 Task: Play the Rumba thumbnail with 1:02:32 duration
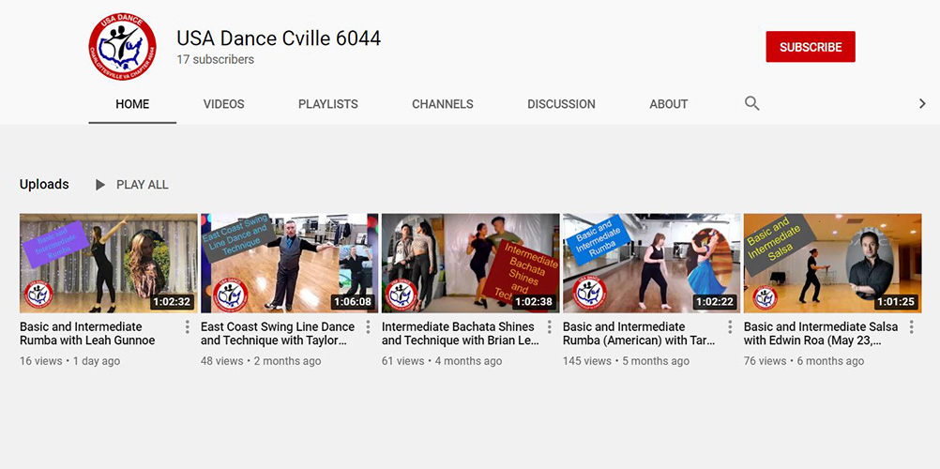pos(109,264)
